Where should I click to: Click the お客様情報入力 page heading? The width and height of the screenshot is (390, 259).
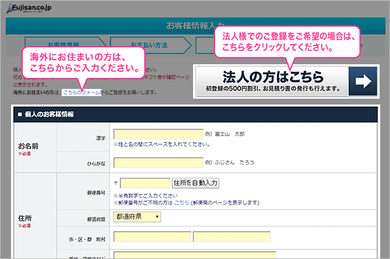195,25
